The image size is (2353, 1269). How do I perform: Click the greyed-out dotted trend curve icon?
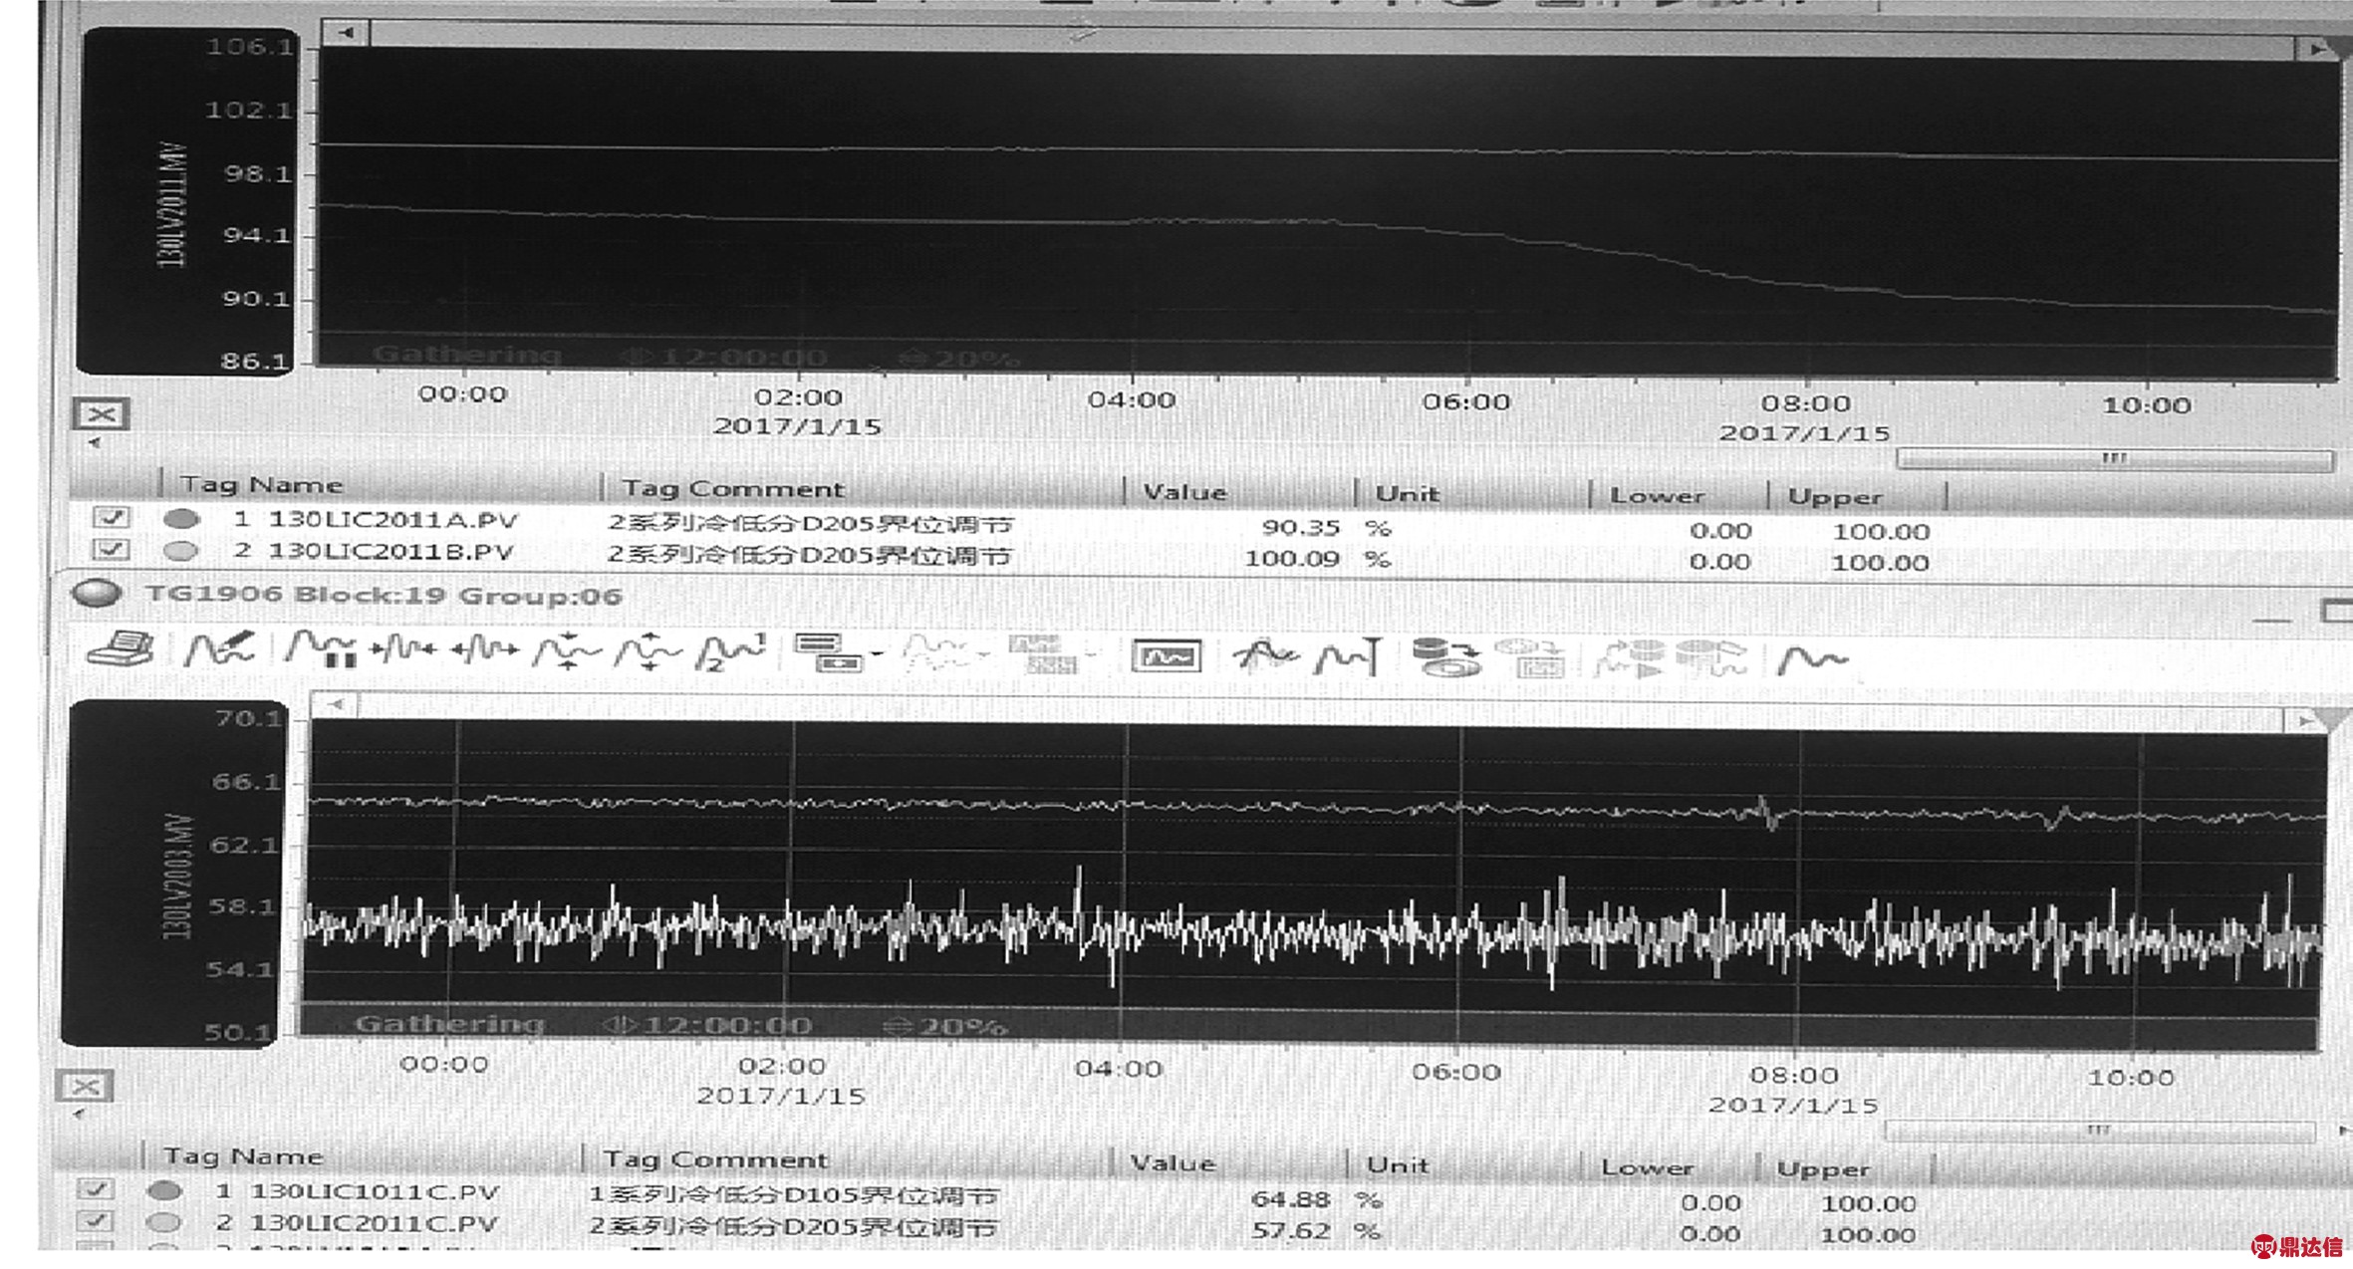[938, 654]
